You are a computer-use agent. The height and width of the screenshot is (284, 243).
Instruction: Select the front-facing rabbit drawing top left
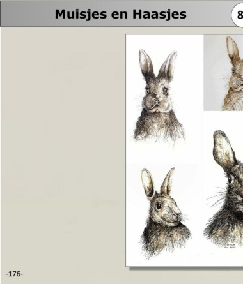tap(159, 98)
